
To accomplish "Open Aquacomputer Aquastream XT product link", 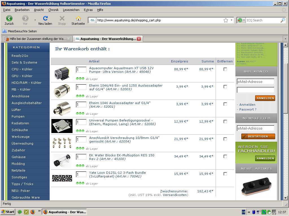I will (x=121, y=70).
